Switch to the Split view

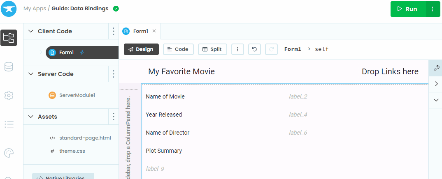point(212,49)
